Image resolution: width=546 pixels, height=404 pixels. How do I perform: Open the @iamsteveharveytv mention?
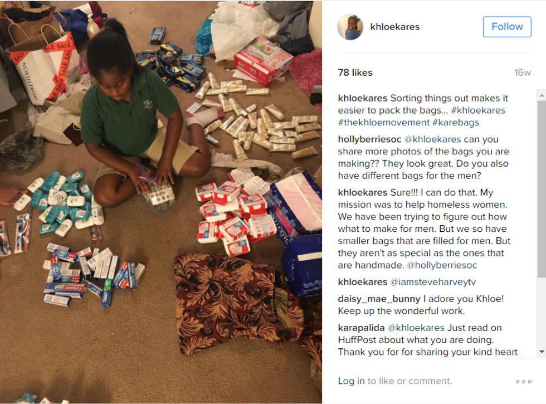[433, 282]
